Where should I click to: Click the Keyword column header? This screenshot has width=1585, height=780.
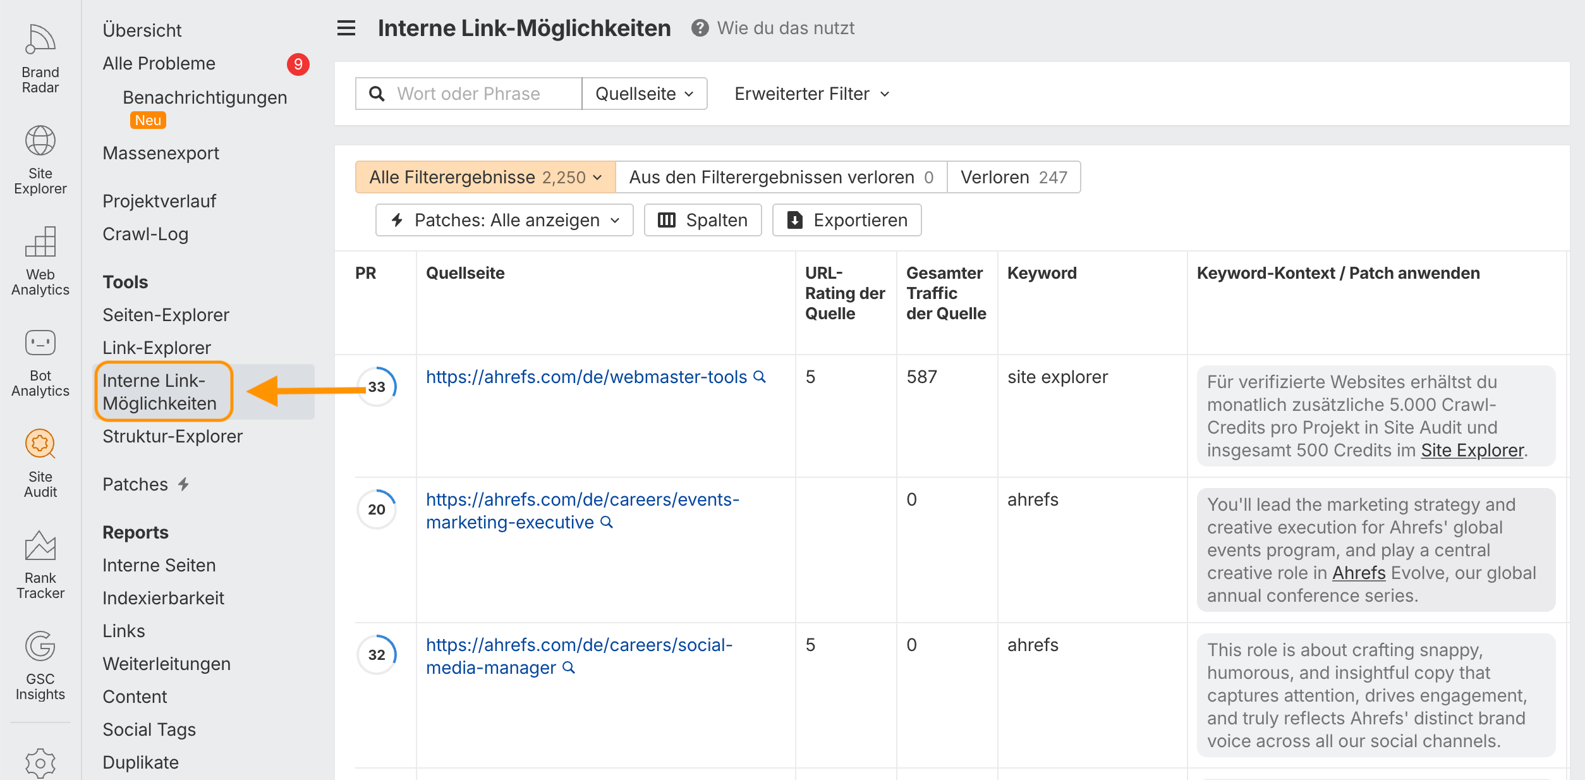(x=1042, y=273)
